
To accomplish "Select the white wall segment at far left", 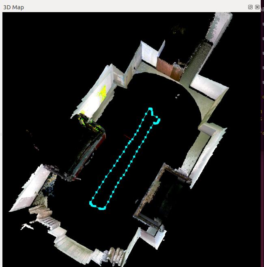I will pos(26,190).
